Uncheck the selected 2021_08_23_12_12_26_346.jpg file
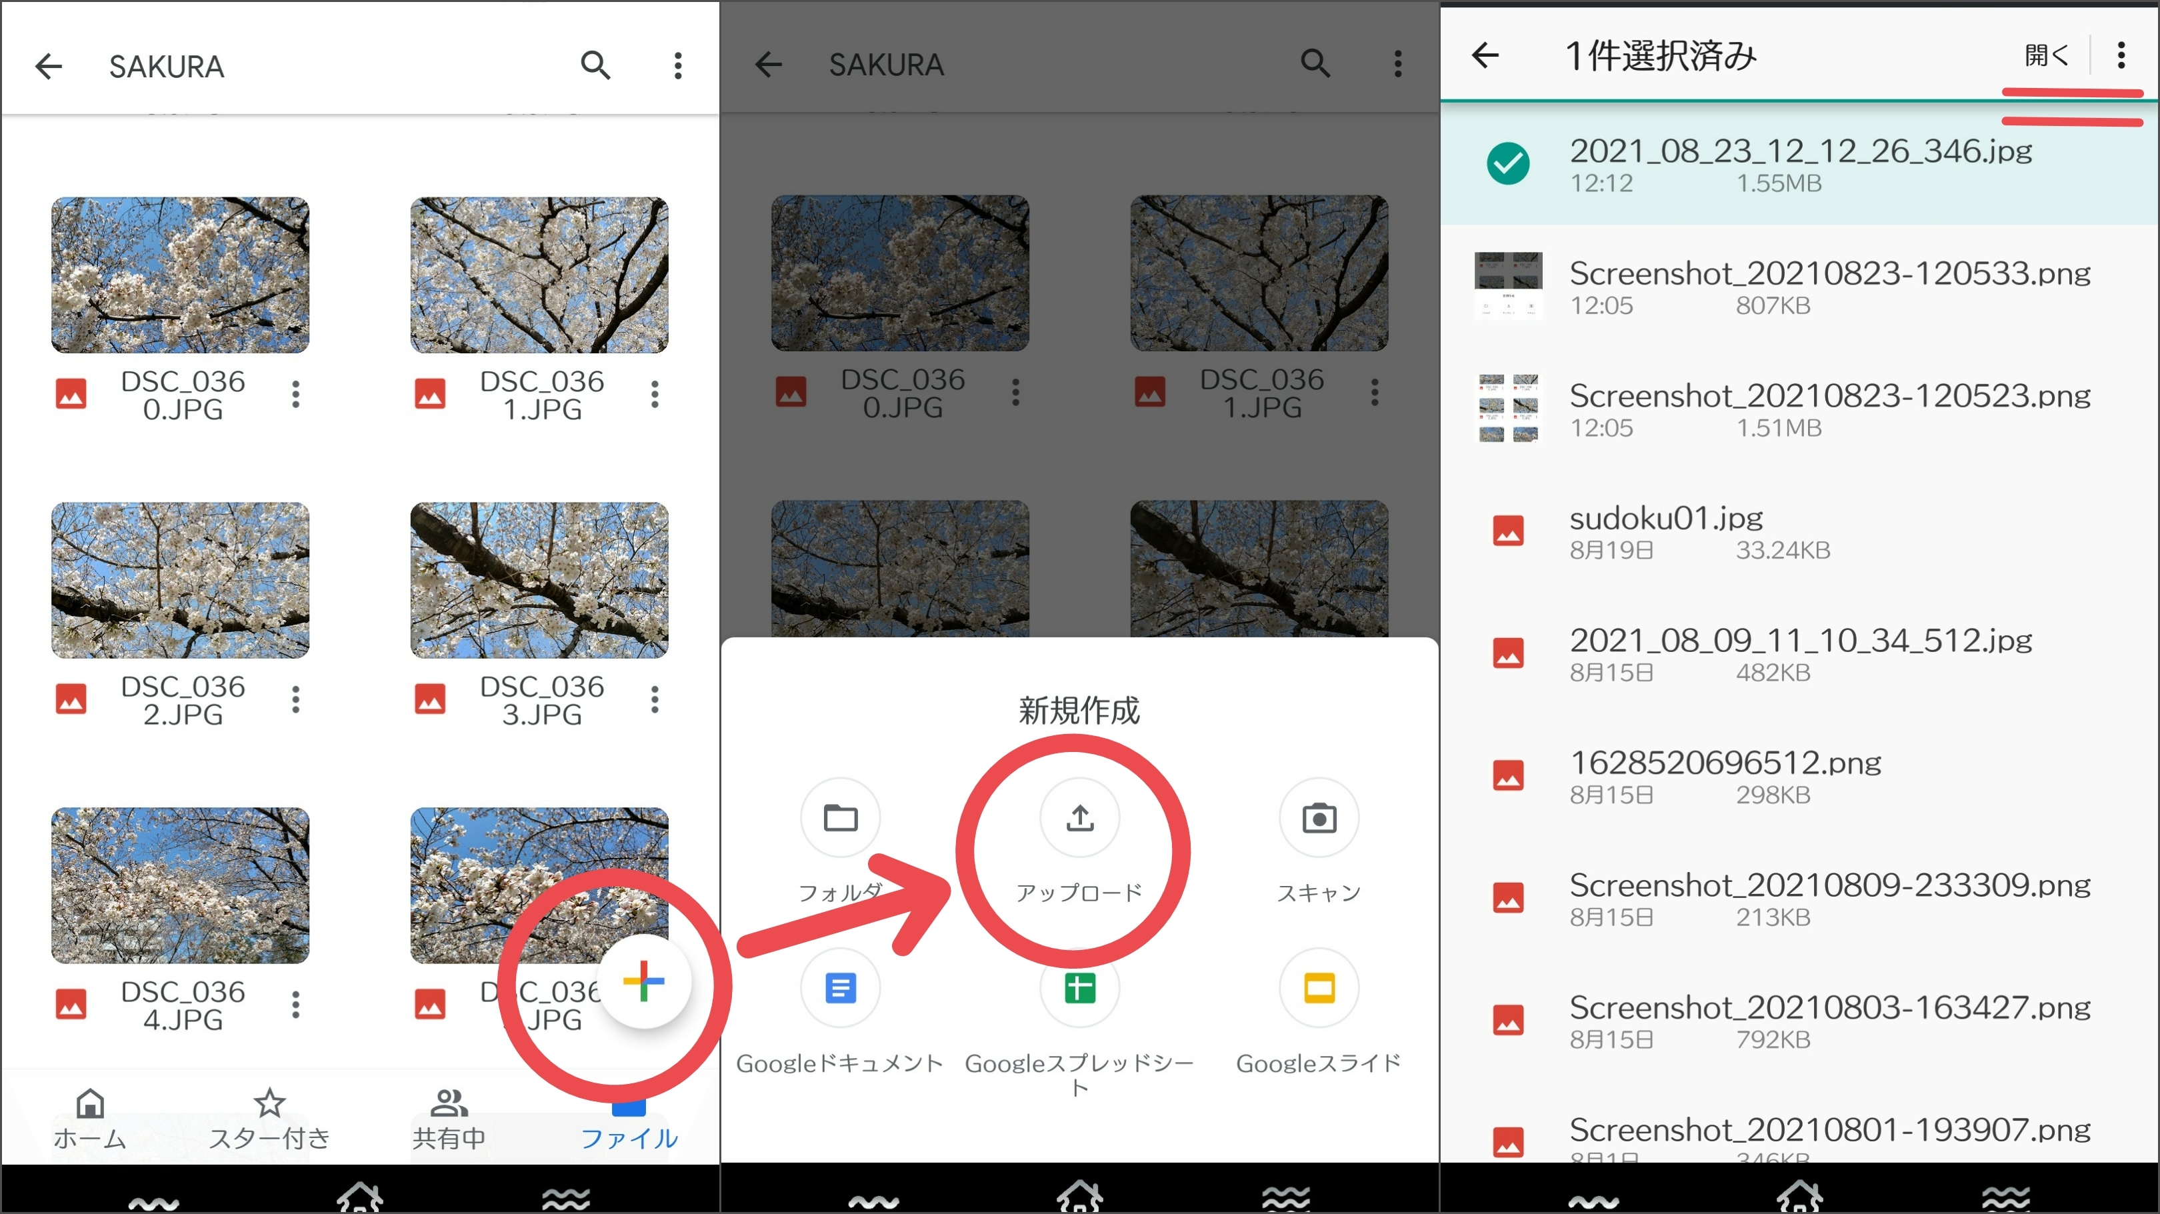The height and width of the screenshot is (1214, 2160). 1507,163
